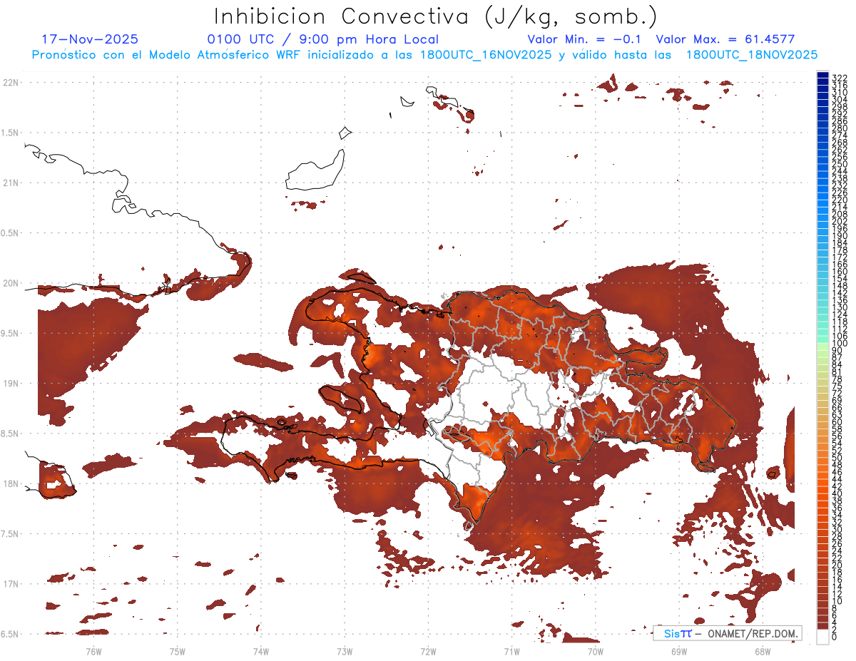
Task: Click the "70W" longitude label
Action: pos(596,651)
